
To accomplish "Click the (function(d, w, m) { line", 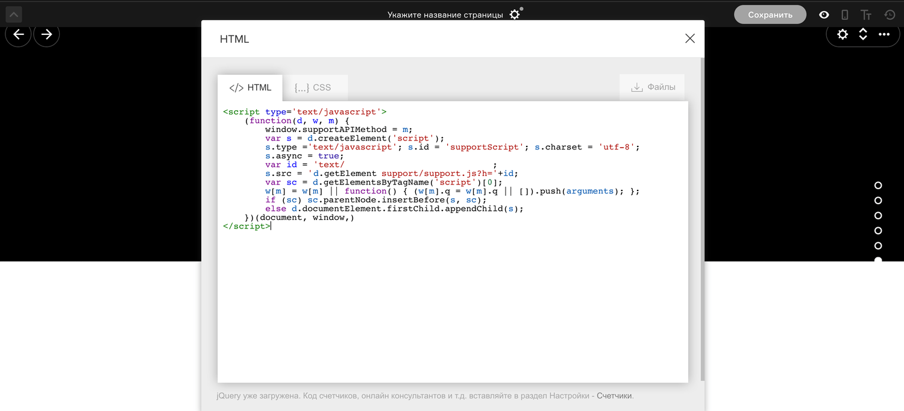I will point(297,121).
